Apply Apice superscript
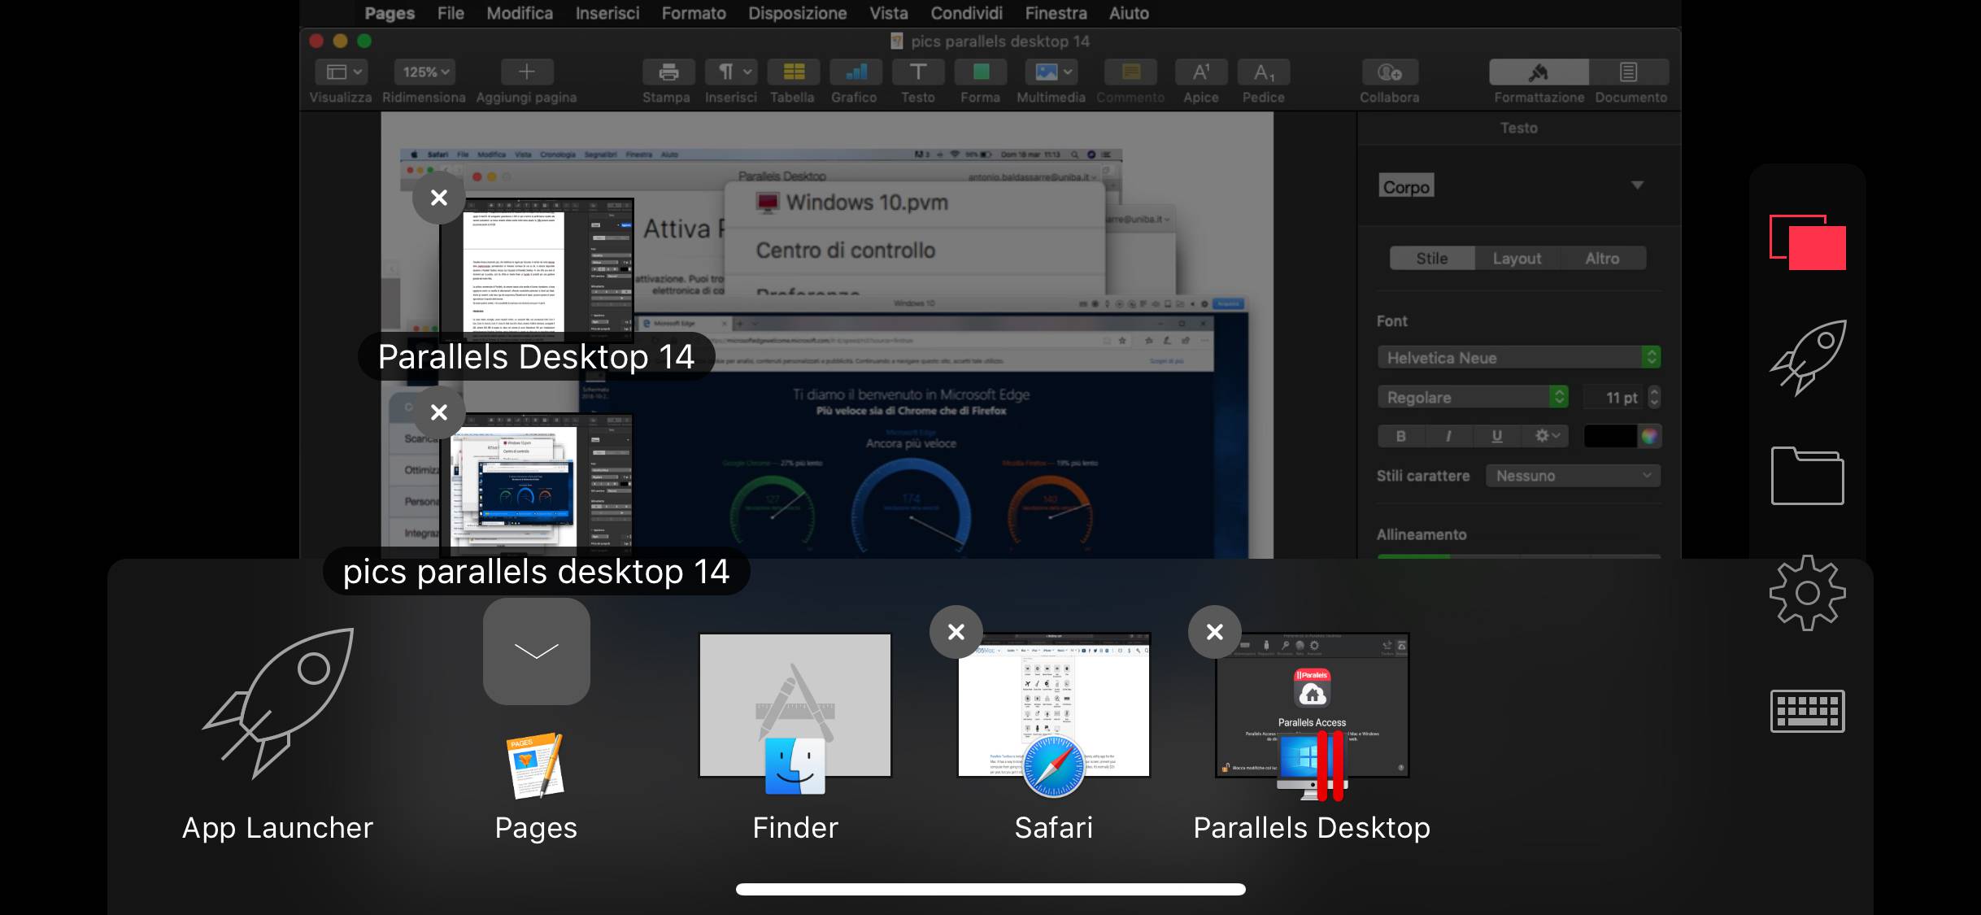 [1201, 72]
